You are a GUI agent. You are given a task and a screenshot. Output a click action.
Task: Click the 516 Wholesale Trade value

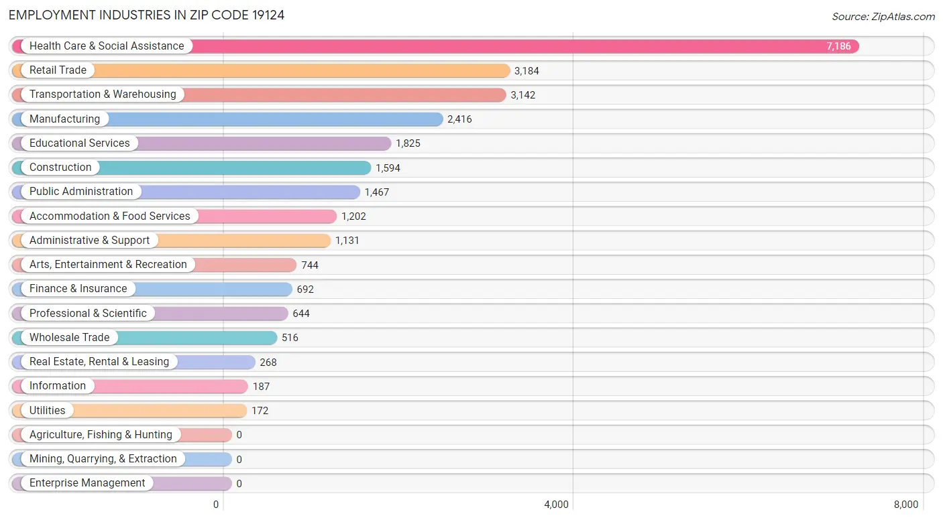coord(290,338)
